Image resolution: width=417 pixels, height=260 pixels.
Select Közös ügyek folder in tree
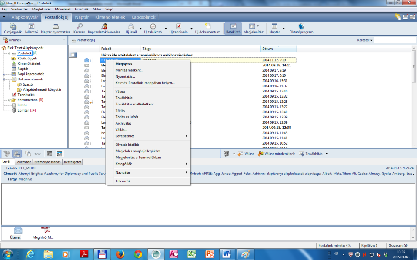click(27, 59)
